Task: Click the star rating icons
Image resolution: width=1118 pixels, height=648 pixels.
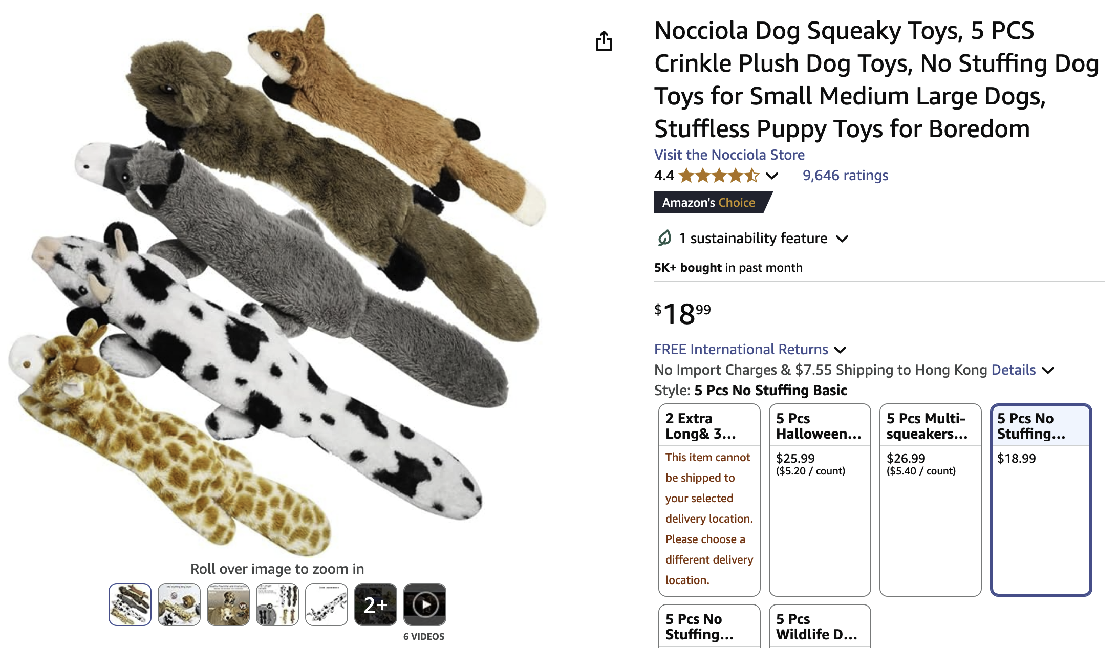Action: pyautogui.click(x=719, y=176)
